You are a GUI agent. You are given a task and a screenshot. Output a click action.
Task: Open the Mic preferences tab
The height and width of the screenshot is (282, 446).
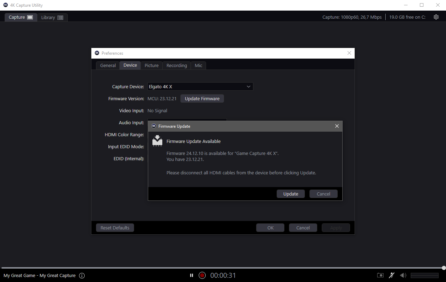tap(198, 65)
